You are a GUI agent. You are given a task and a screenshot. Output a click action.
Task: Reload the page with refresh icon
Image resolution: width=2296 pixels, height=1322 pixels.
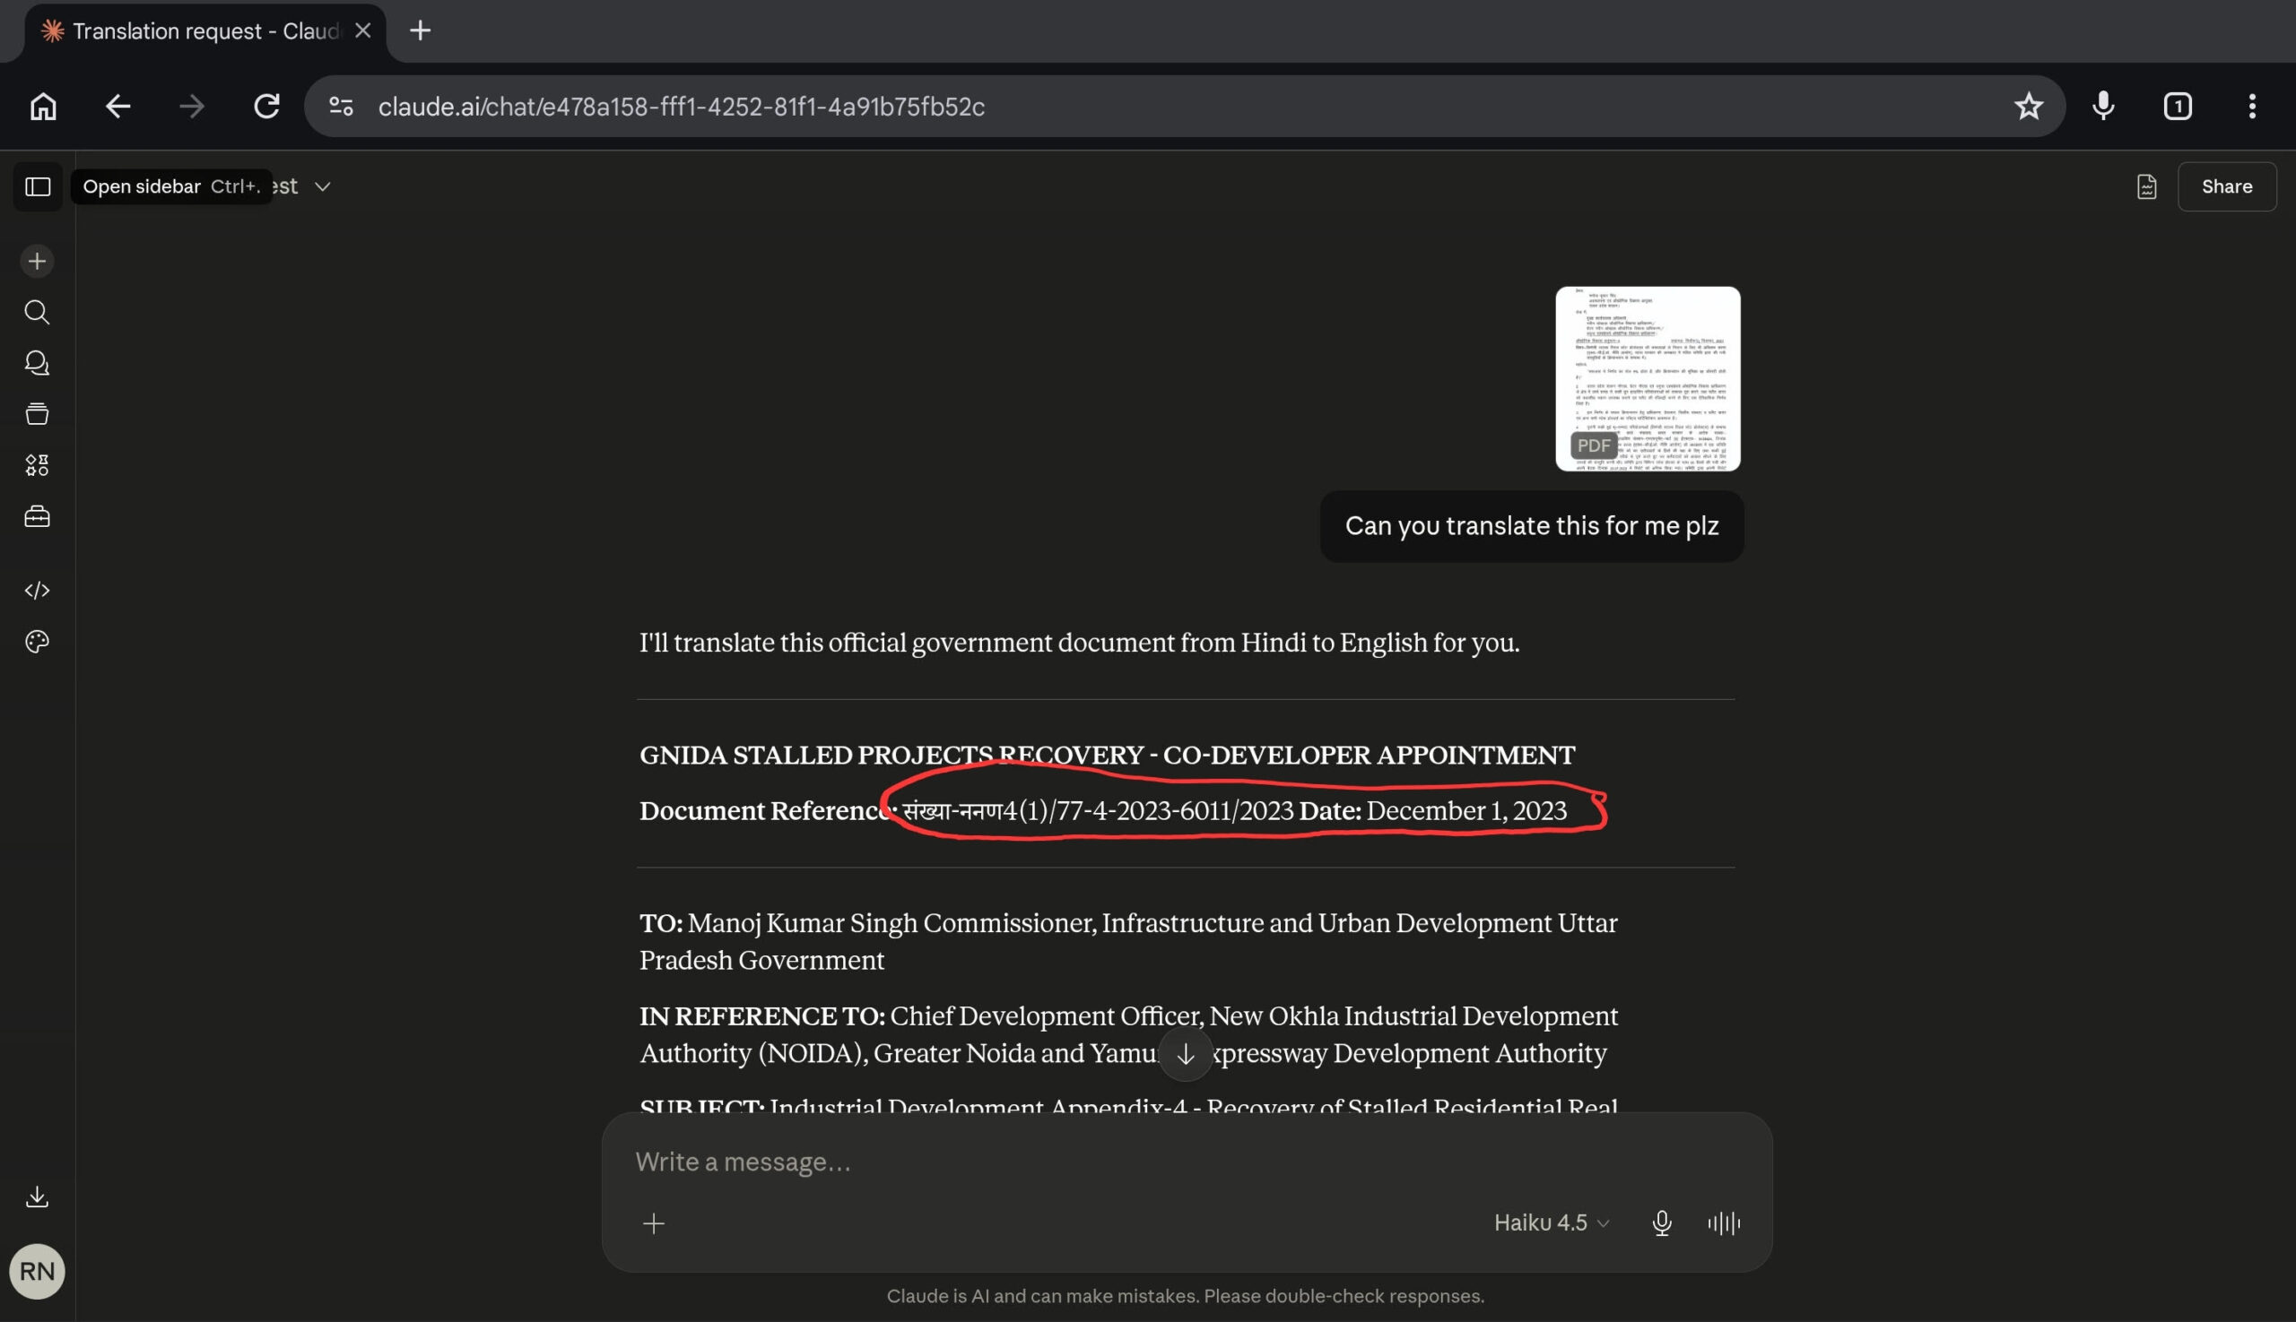266,108
